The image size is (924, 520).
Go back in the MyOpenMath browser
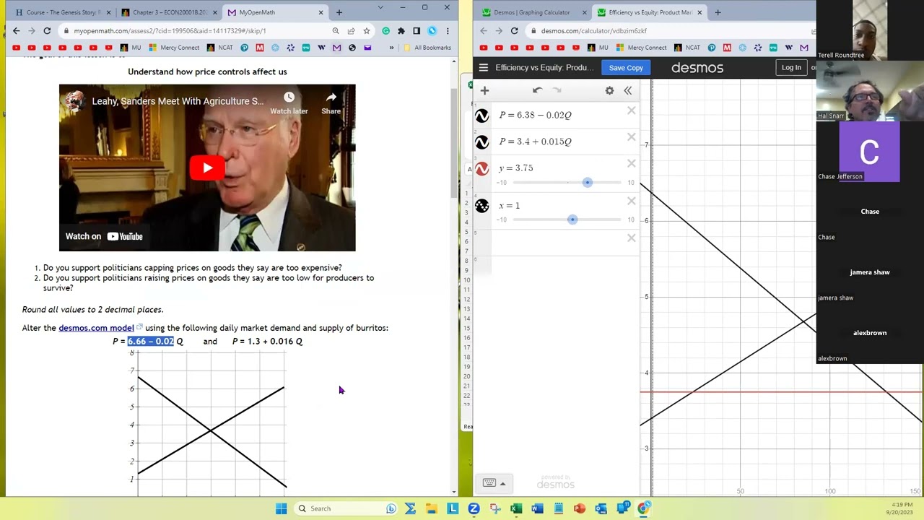(16, 31)
